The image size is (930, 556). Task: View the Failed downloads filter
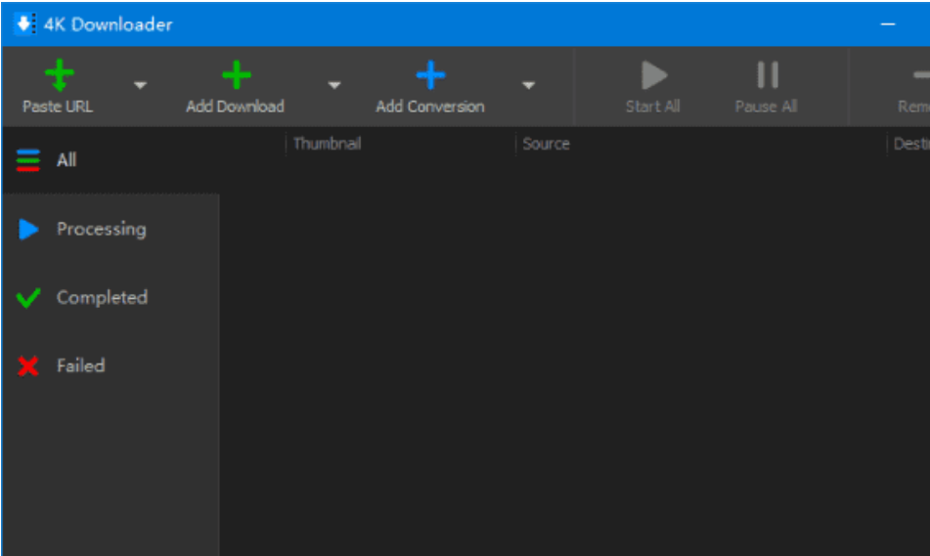(x=80, y=365)
